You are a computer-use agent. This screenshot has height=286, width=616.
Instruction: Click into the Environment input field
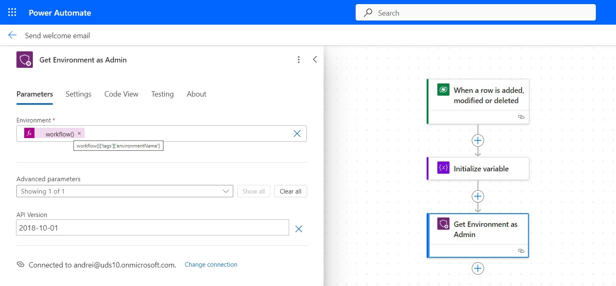coord(161,134)
